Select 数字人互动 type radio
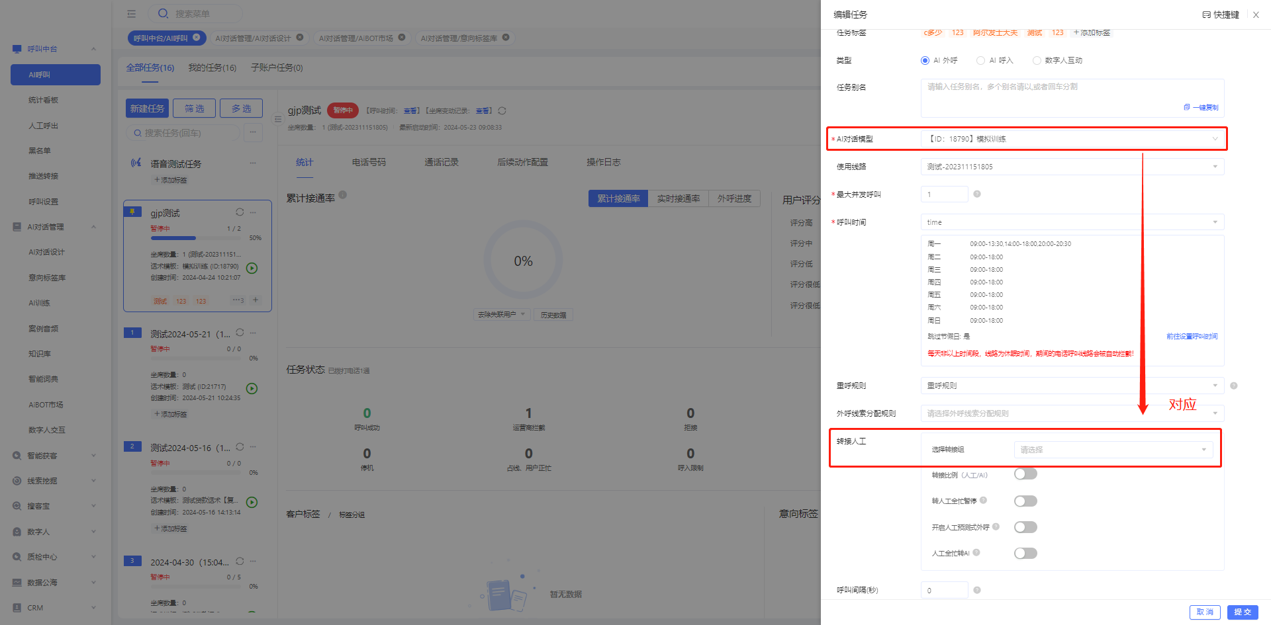 [x=1037, y=60]
